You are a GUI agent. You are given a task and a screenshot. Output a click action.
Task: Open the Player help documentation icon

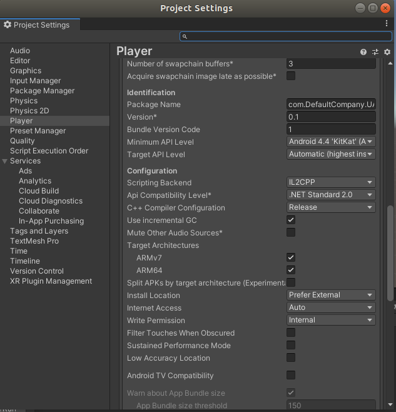tap(363, 52)
